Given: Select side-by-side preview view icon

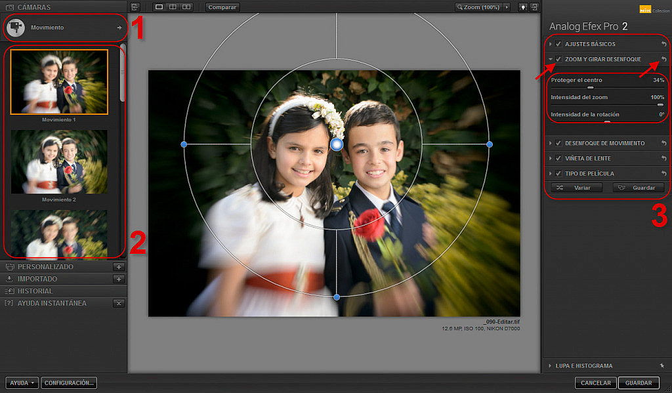Looking at the screenshot, I should coord(186,7).
